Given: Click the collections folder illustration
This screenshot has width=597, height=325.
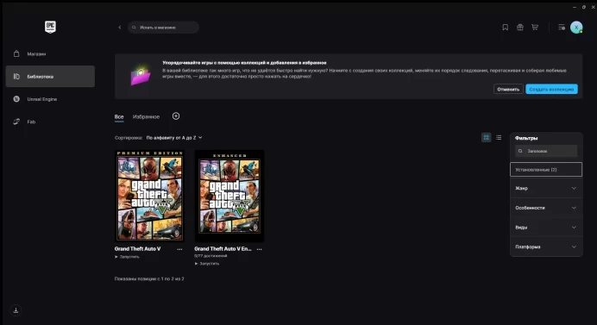Looking at the screenshot, I should click(x=141, y=76).
